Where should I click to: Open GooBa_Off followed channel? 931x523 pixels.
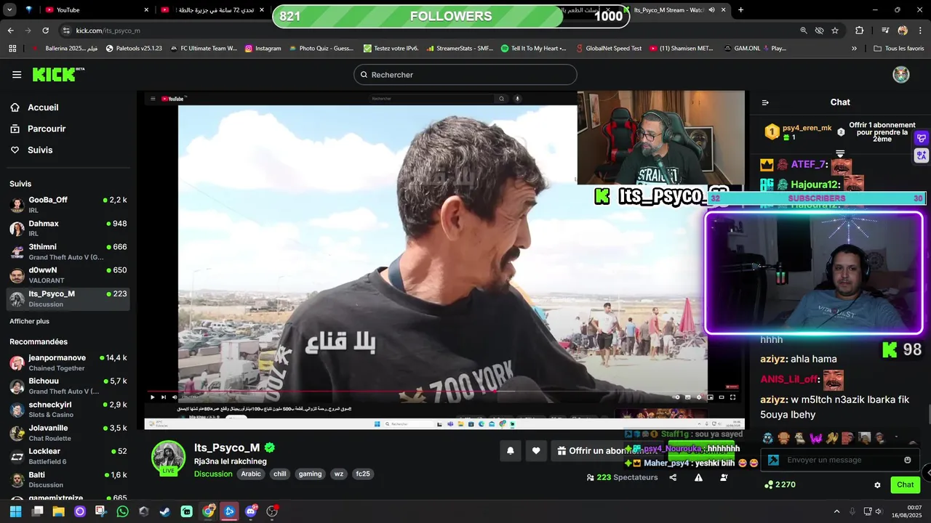68,204
